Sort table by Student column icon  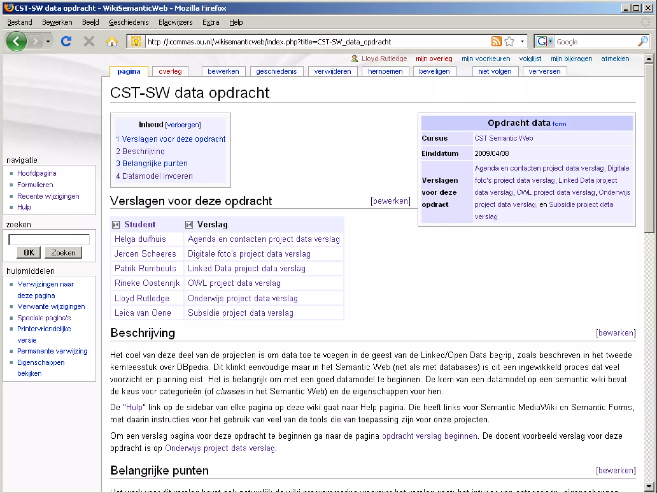(x=116, y=225)
